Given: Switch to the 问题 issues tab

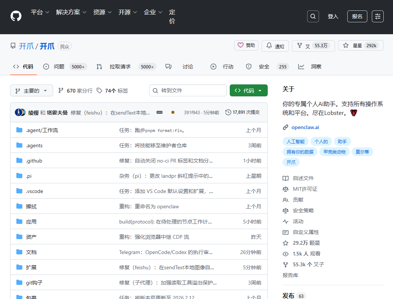Looking at the screenshot, I should tap(59, 67).
